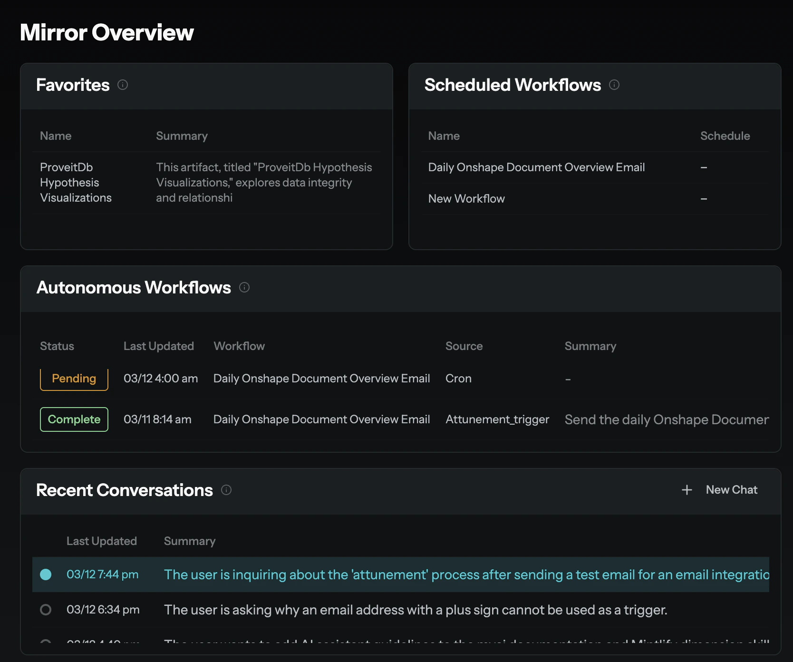Open the Favorites panel header
This screenshot has height=662, width=793.
pyautogui.click(x=72, y=85)
